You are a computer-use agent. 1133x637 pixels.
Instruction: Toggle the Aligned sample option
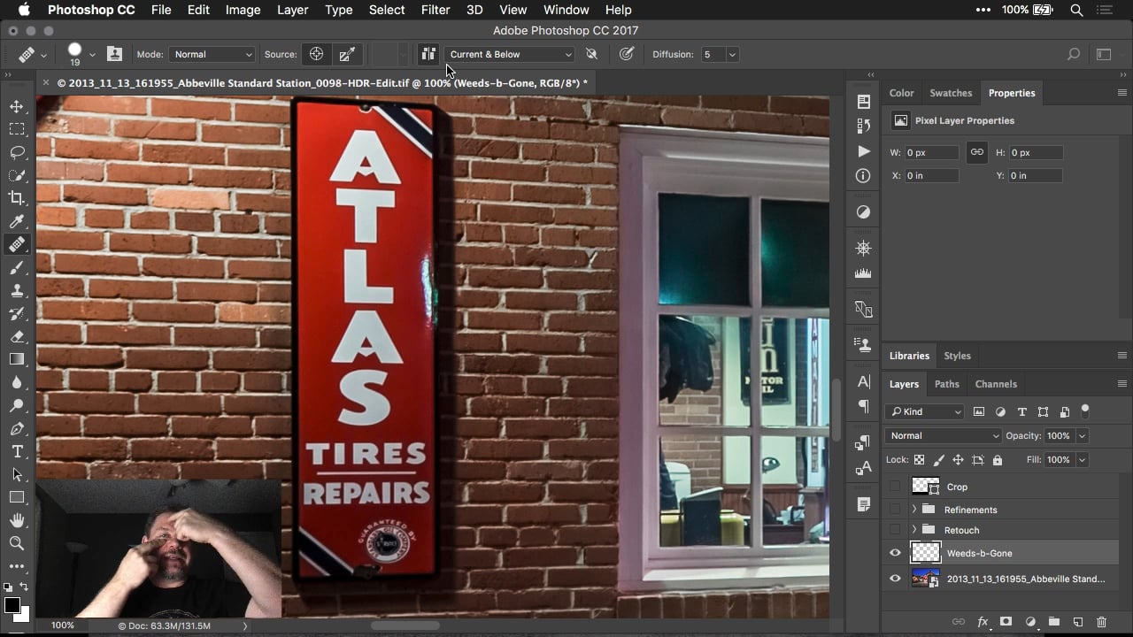428,54
